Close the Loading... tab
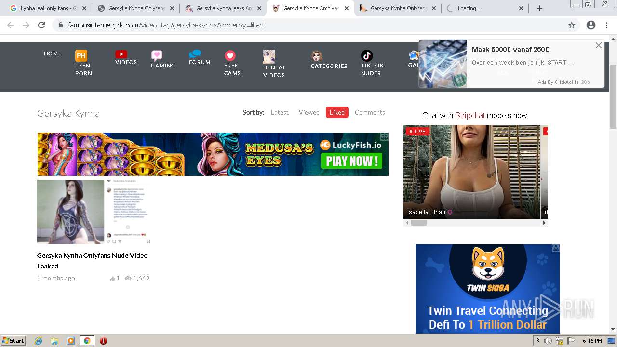This screenshot has height=347, width=617. pos(521,8)
